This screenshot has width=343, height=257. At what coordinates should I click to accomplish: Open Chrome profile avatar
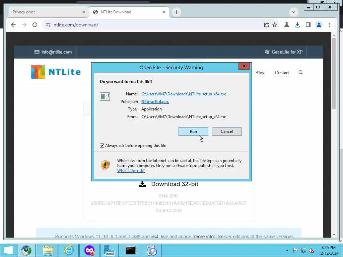pyautogui.click(x=319, y=25)
